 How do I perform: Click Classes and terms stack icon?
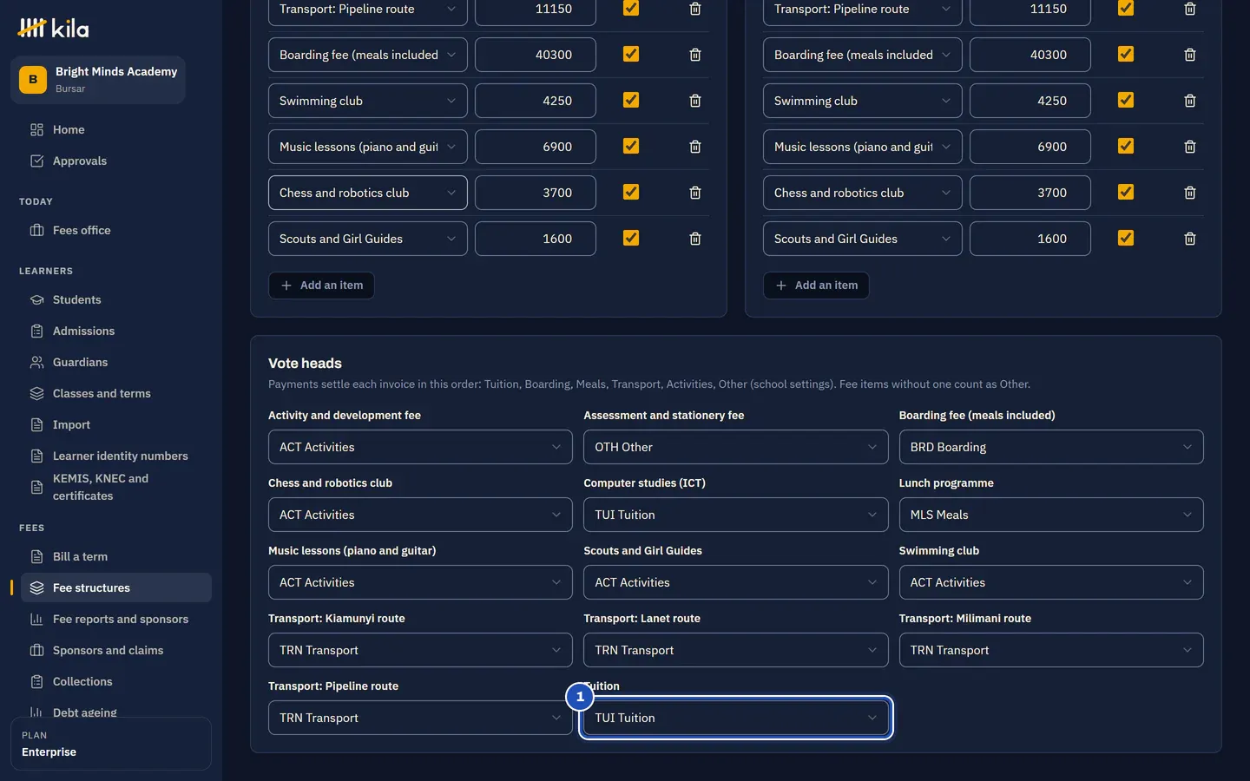36,394
